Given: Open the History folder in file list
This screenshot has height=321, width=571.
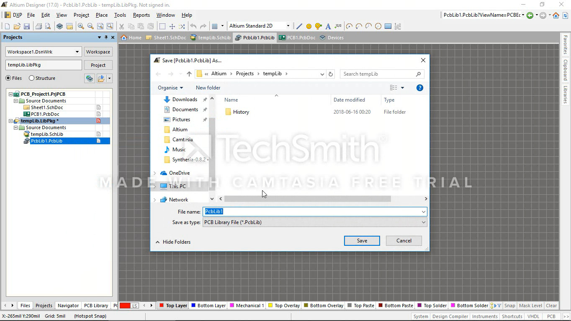Looking at the screenshot, I should click(x=241, y=112).
